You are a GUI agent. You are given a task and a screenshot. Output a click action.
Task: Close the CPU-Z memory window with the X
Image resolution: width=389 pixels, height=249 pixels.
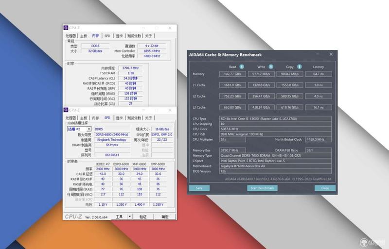[170, 28]
